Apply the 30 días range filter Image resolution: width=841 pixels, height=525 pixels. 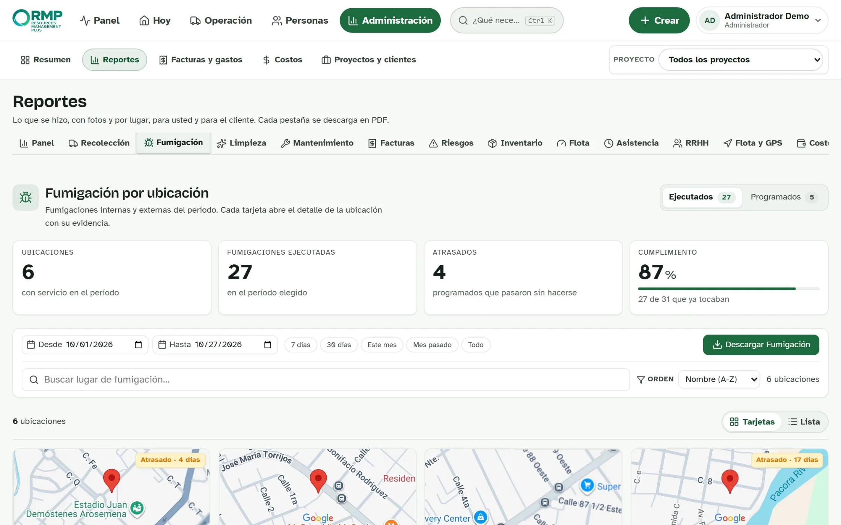[339, 345]
